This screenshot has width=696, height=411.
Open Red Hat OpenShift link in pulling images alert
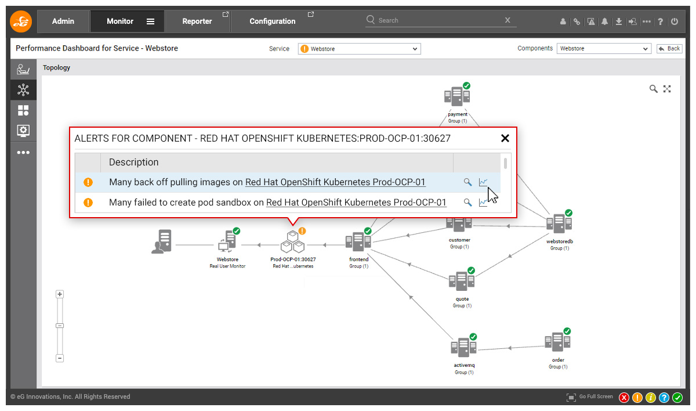point(335,182)
